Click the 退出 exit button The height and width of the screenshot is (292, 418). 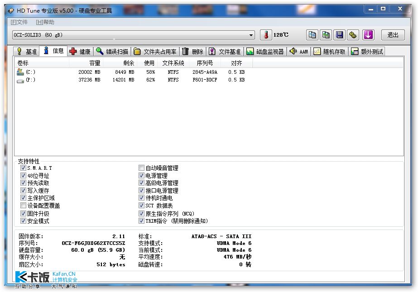(x=393, y=35)
